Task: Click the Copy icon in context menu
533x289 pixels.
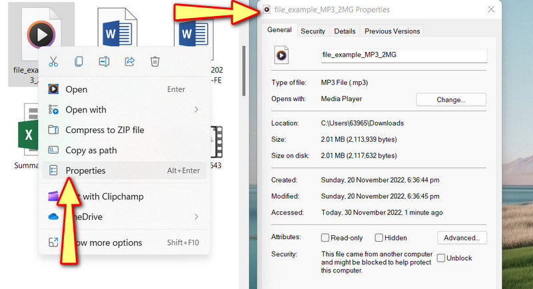Action: [79, 62]
